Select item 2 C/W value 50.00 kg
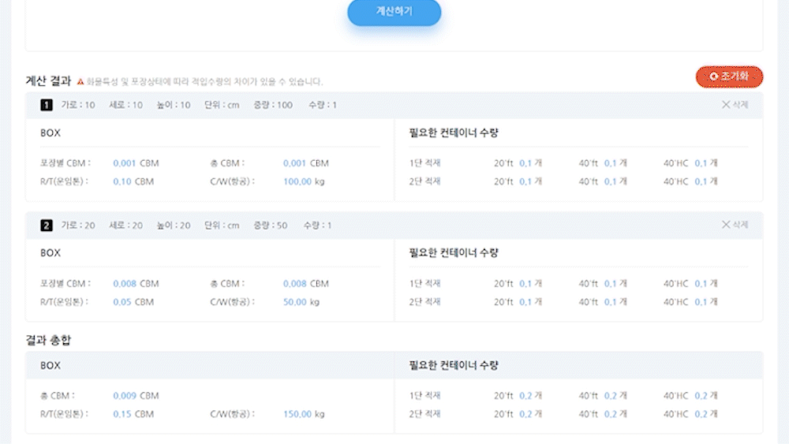789x444 pixels. pos(301,302)
